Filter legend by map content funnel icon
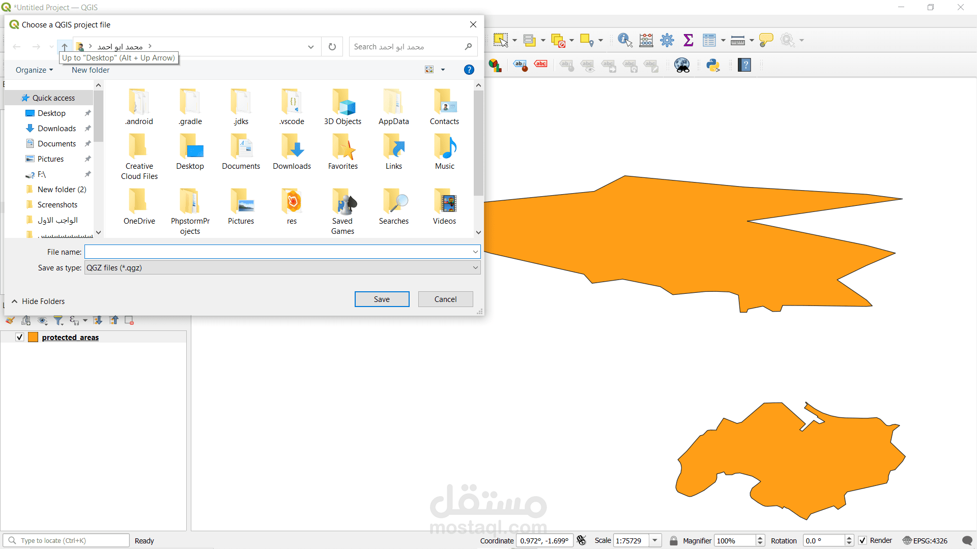This screenshot has height=549, width=977. [59, 320]
